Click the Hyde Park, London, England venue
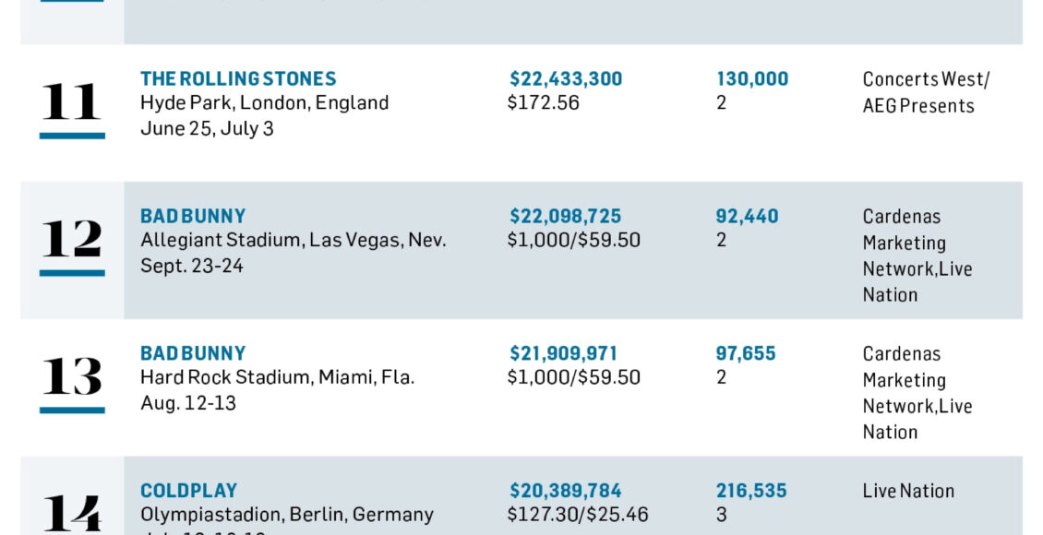 [x=264, y=103]
